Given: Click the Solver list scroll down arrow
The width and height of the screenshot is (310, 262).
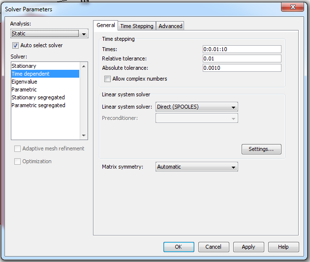Looking at the screenshot, I should tap(84, 136).
